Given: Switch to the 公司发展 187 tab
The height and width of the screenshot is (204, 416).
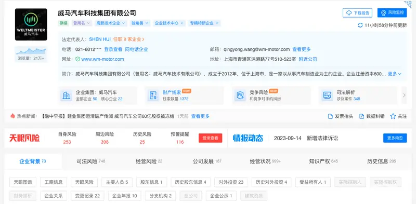Looking at the screenshot, I should click(x=207, y=161).
